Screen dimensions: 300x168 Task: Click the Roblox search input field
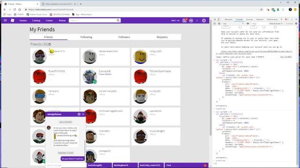(93, 21)
